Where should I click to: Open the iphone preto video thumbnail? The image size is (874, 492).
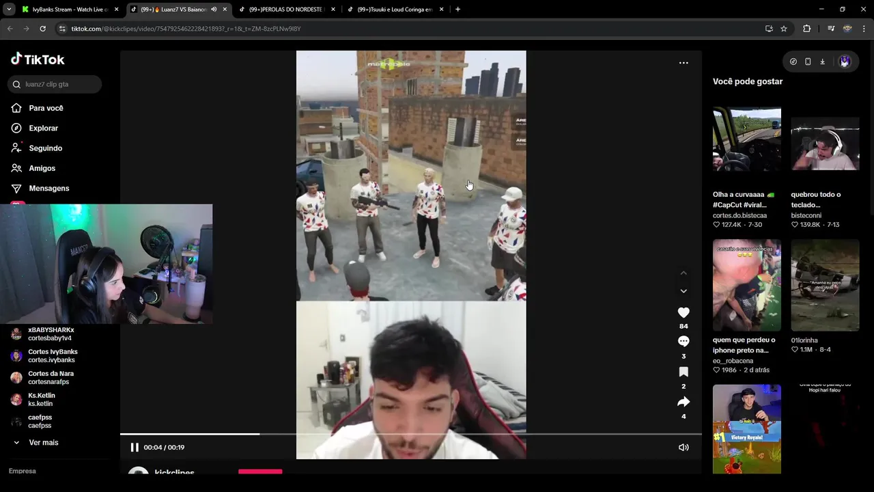click(x=747, y=285)
